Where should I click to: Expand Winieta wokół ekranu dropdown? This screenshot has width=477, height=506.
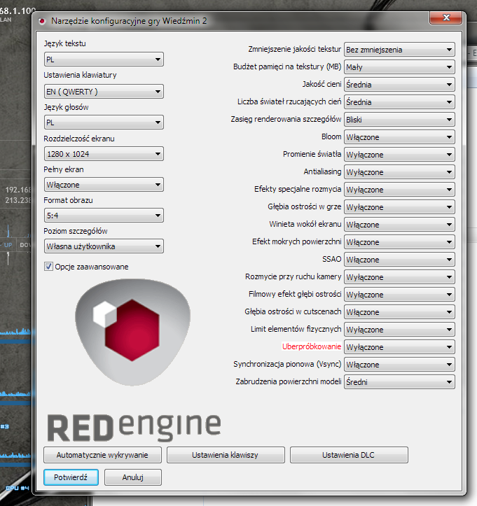pyautogui.click(x=399, y=225)
